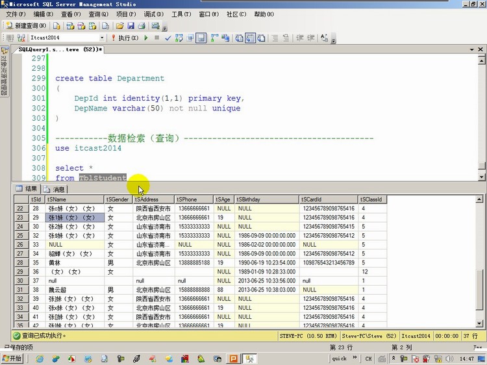Click the blue Parse checkmark icon
Viewport: 487px width, 365px height.
[168, 38]
